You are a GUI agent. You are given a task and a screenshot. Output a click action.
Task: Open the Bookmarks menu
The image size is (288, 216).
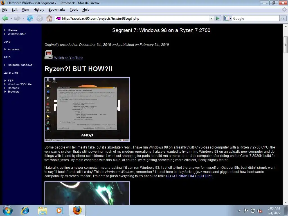tap(57, 10)
